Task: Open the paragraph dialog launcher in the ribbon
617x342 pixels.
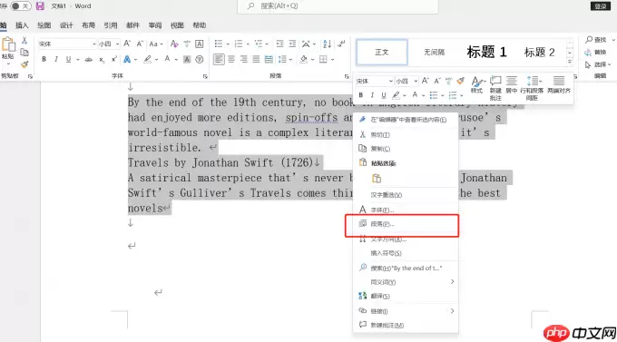Action: [x=347, y=76]
